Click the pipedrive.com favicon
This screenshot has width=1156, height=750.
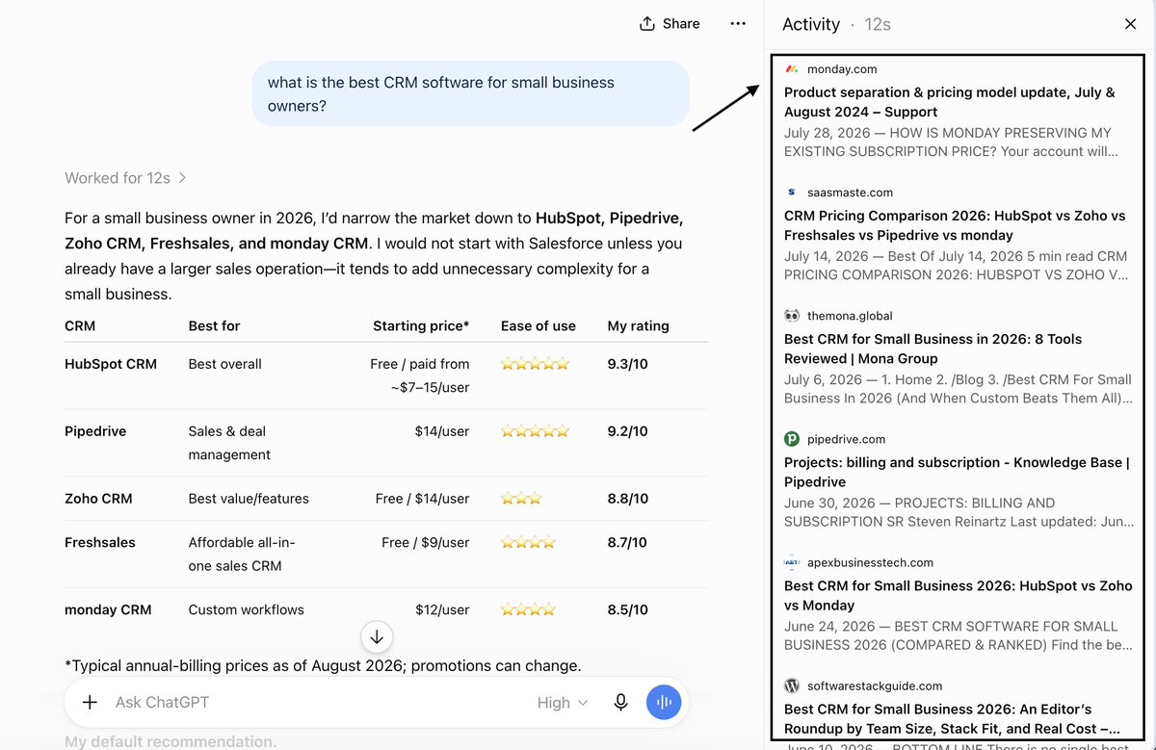792,439
